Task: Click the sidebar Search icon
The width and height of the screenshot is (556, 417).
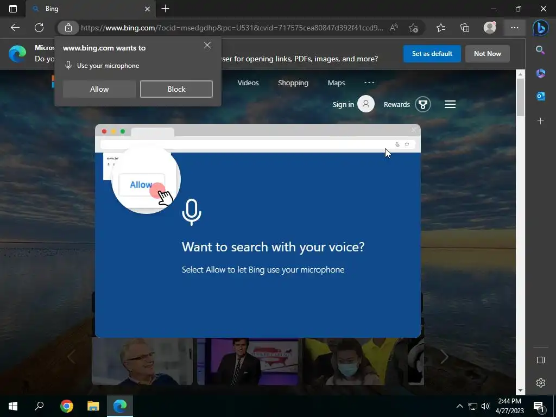Action: 540,50
